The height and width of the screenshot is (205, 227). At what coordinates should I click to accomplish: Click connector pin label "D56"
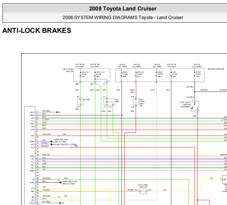pyautogui.click(x=77, y=84)
